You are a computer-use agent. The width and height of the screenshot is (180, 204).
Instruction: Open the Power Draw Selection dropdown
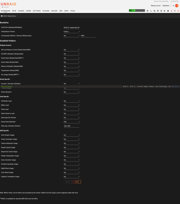[72, 122]
